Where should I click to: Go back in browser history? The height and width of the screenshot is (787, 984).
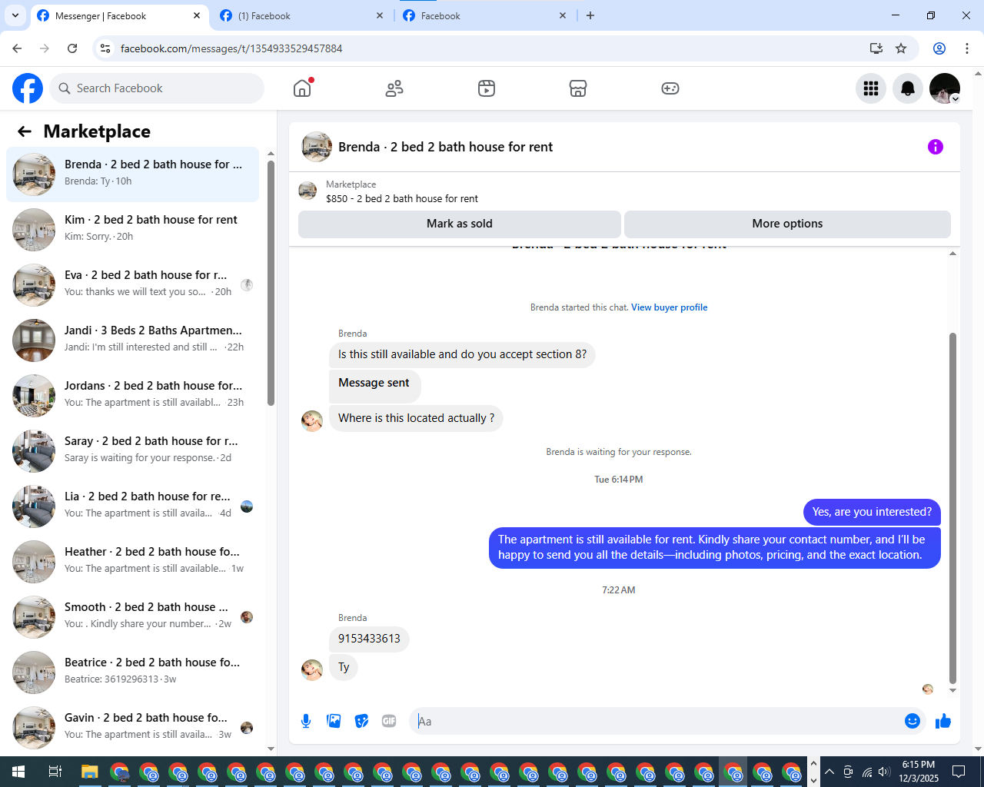coord(17,48)
